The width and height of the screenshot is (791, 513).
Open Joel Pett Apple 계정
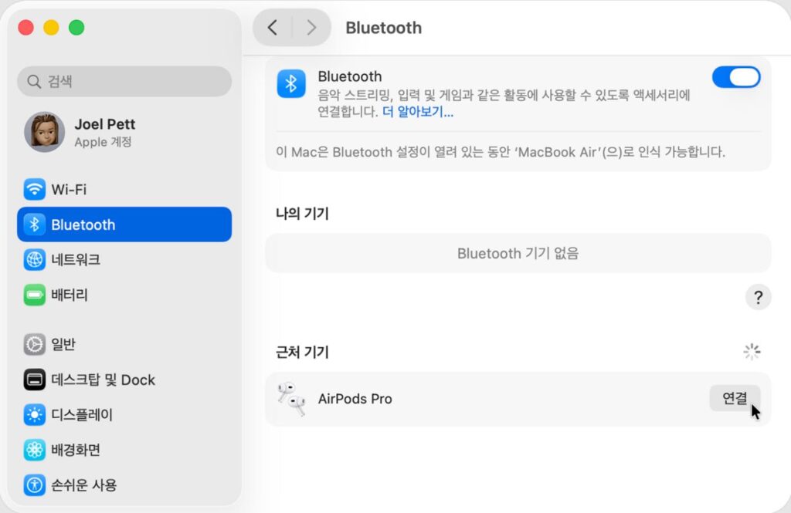124,132
